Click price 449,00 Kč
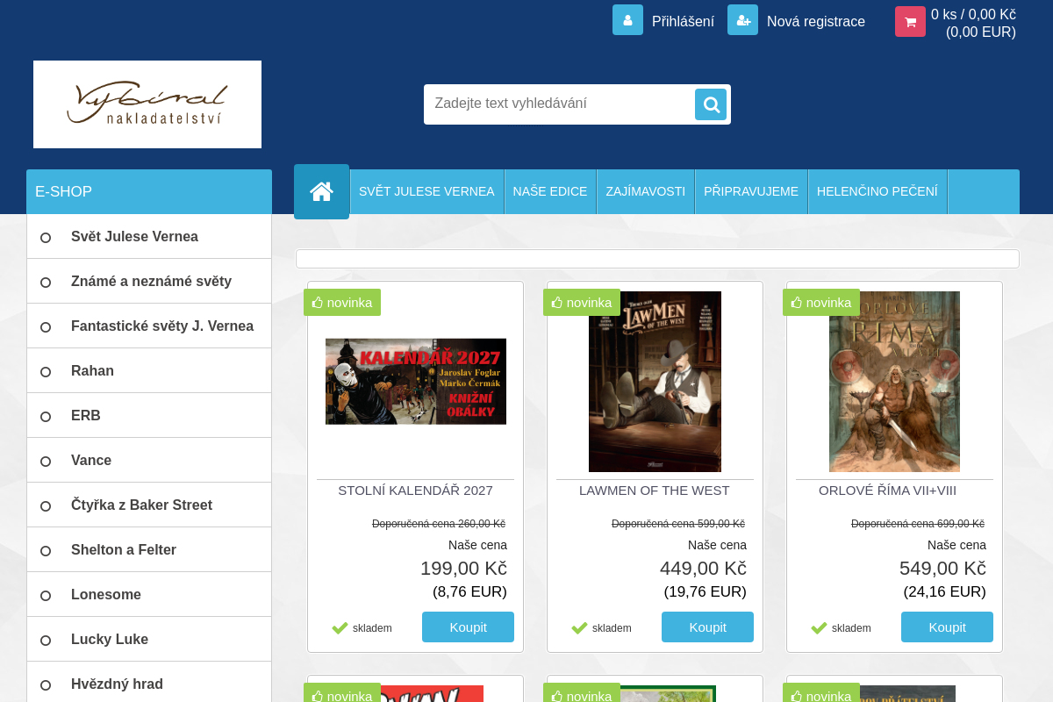1053x702 pixels. [703, 569]
